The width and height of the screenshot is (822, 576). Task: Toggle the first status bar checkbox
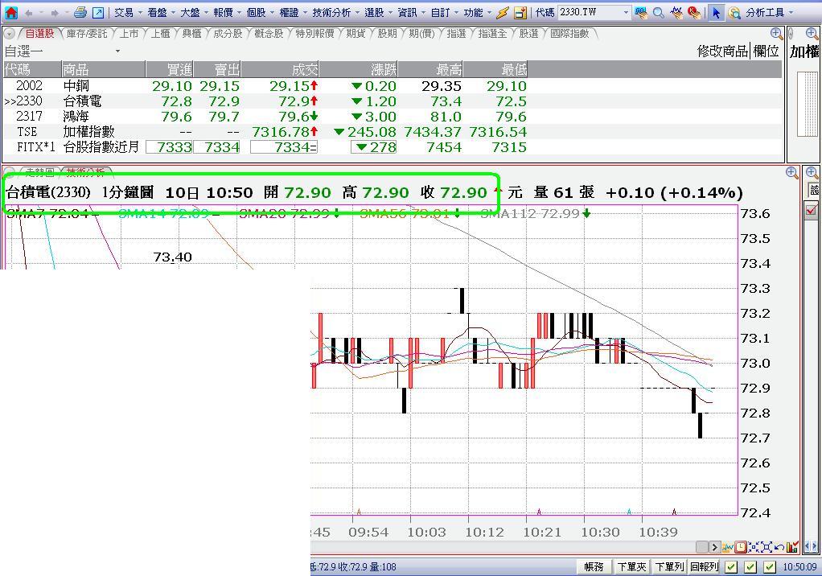pyautogui.click(x=731, y=566)
